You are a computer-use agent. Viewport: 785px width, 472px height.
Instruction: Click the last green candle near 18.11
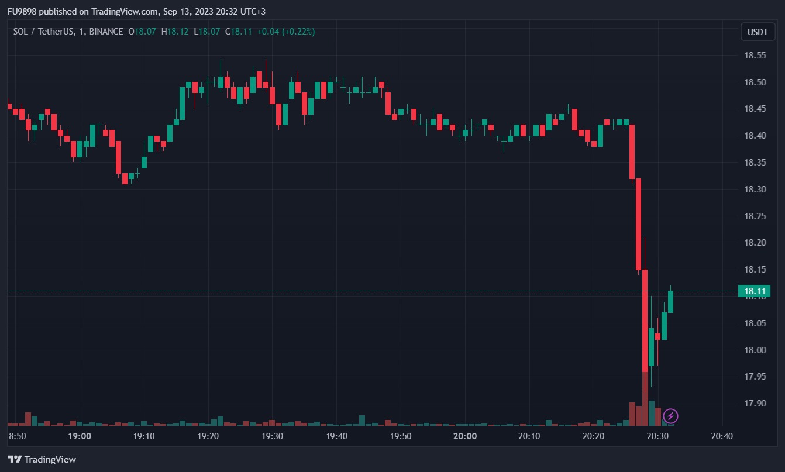pos(670,301)
